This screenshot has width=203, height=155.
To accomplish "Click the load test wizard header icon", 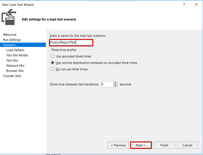I will point(9,18).
